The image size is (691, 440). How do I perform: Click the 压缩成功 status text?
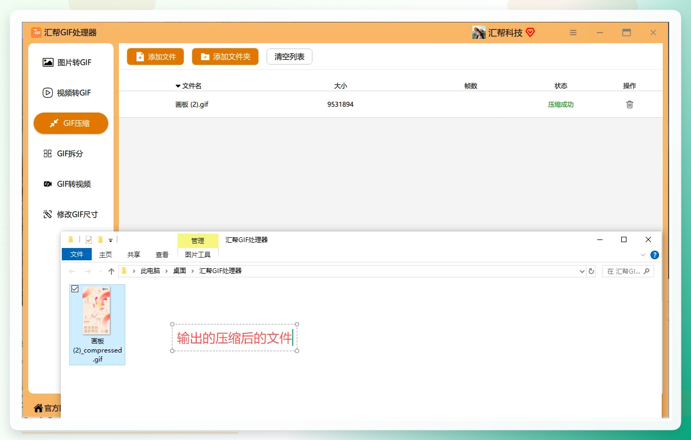pos(561,105)
